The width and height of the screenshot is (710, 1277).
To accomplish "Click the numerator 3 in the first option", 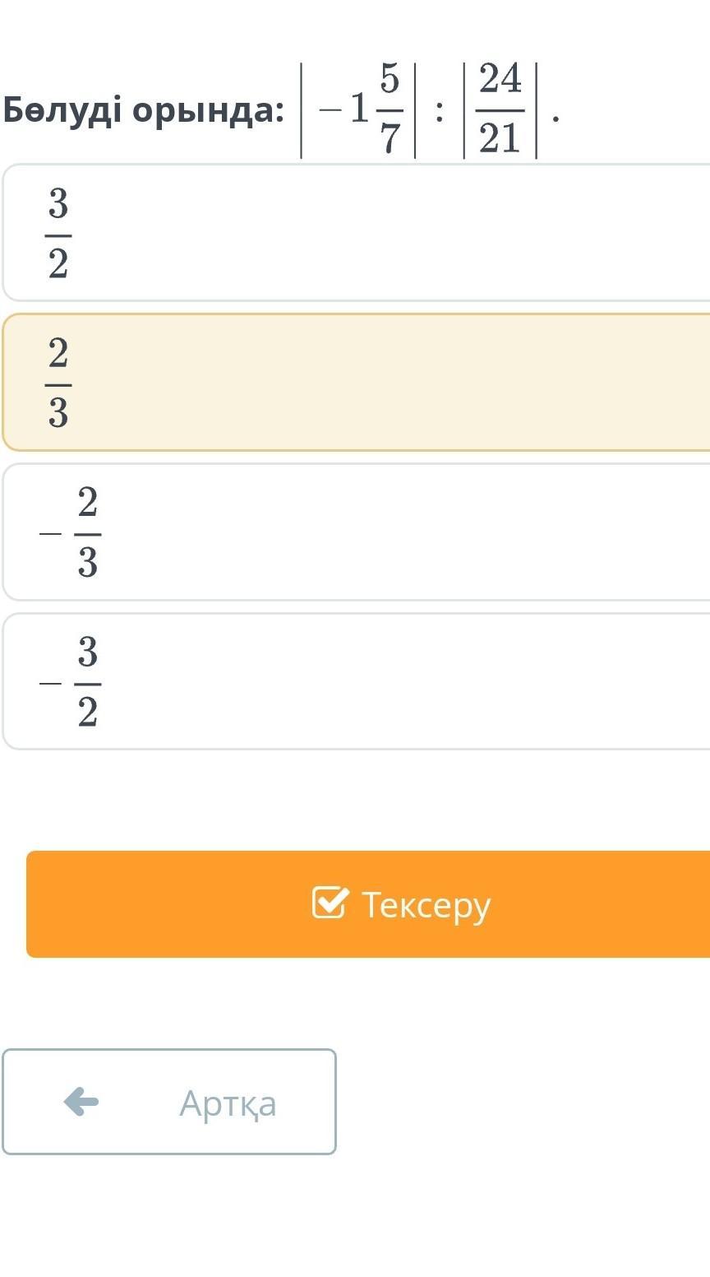I will click(58, 203).
